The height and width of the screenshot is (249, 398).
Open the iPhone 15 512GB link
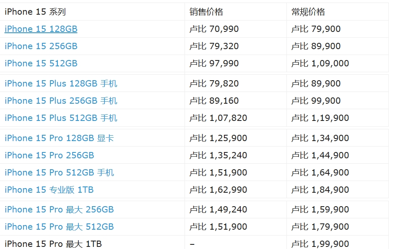(x=41, y=63)
